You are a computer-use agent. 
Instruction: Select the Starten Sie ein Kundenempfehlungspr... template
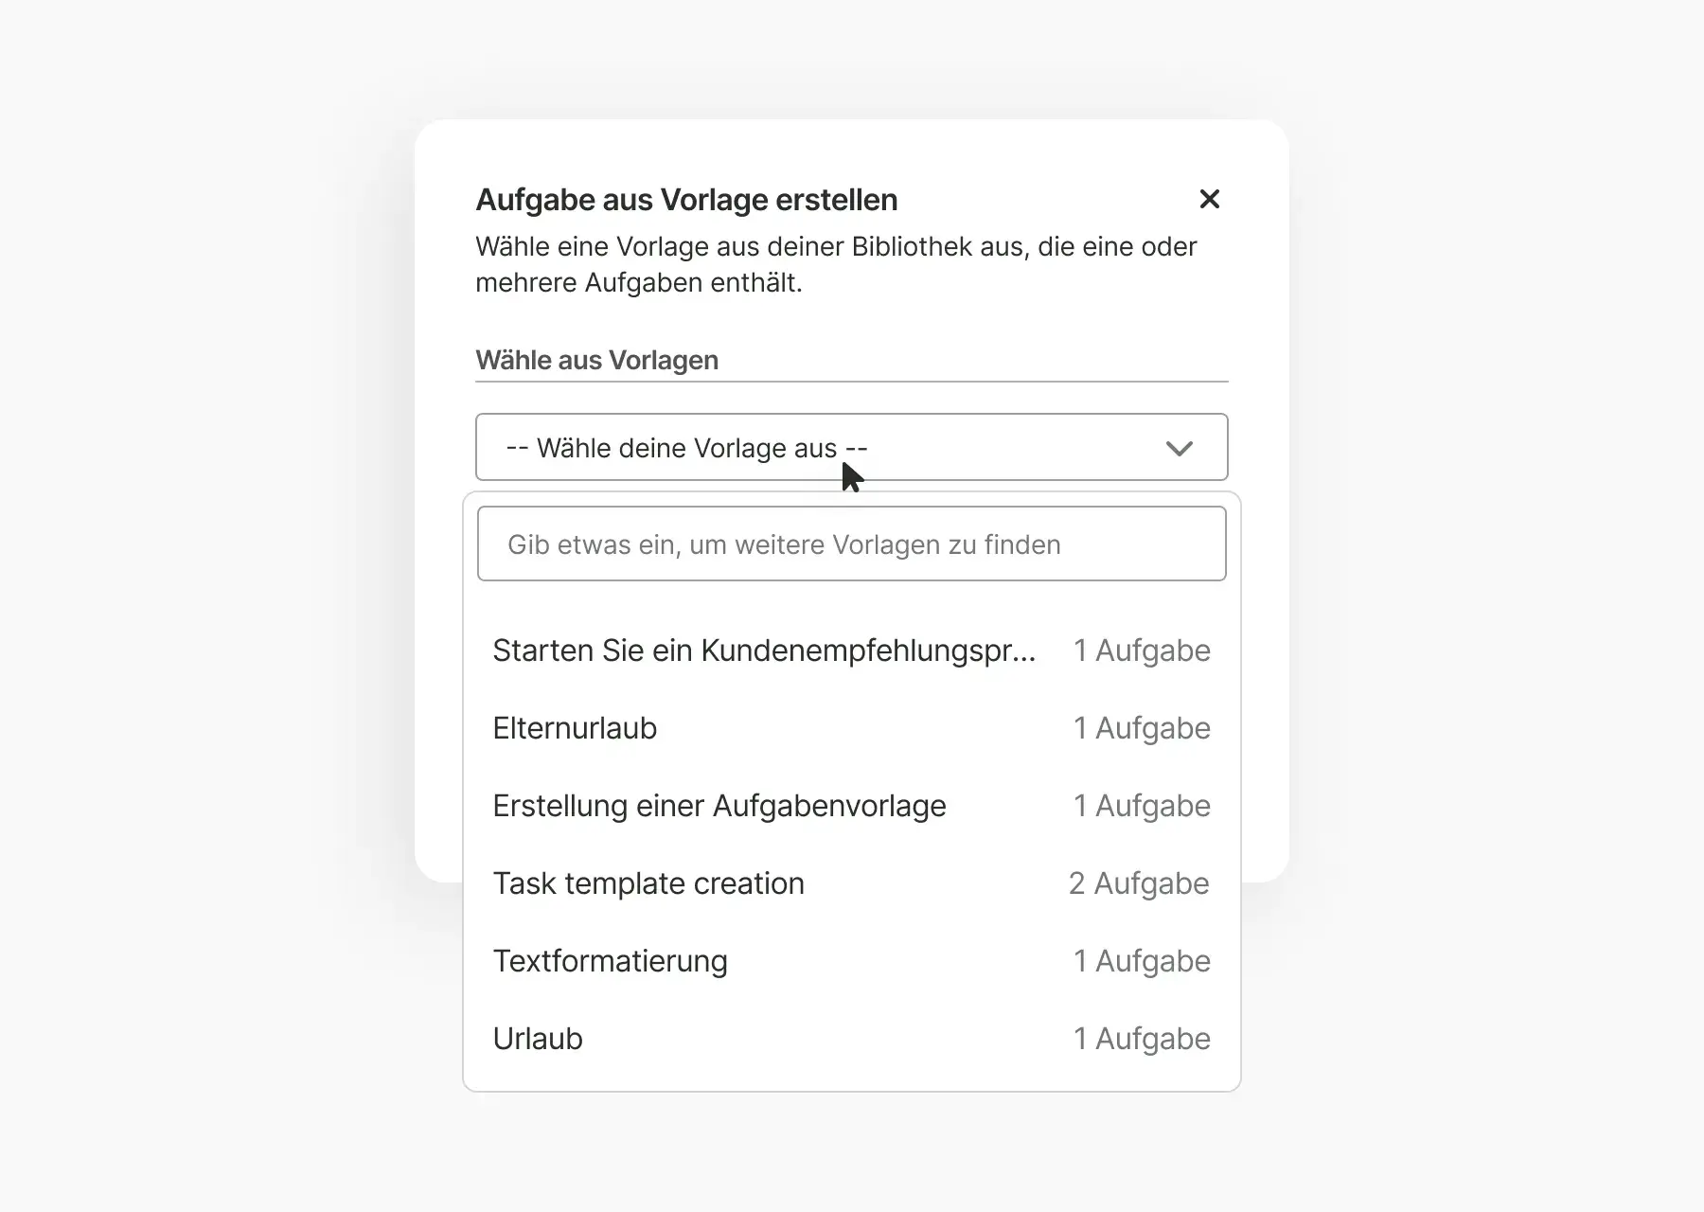764,651
